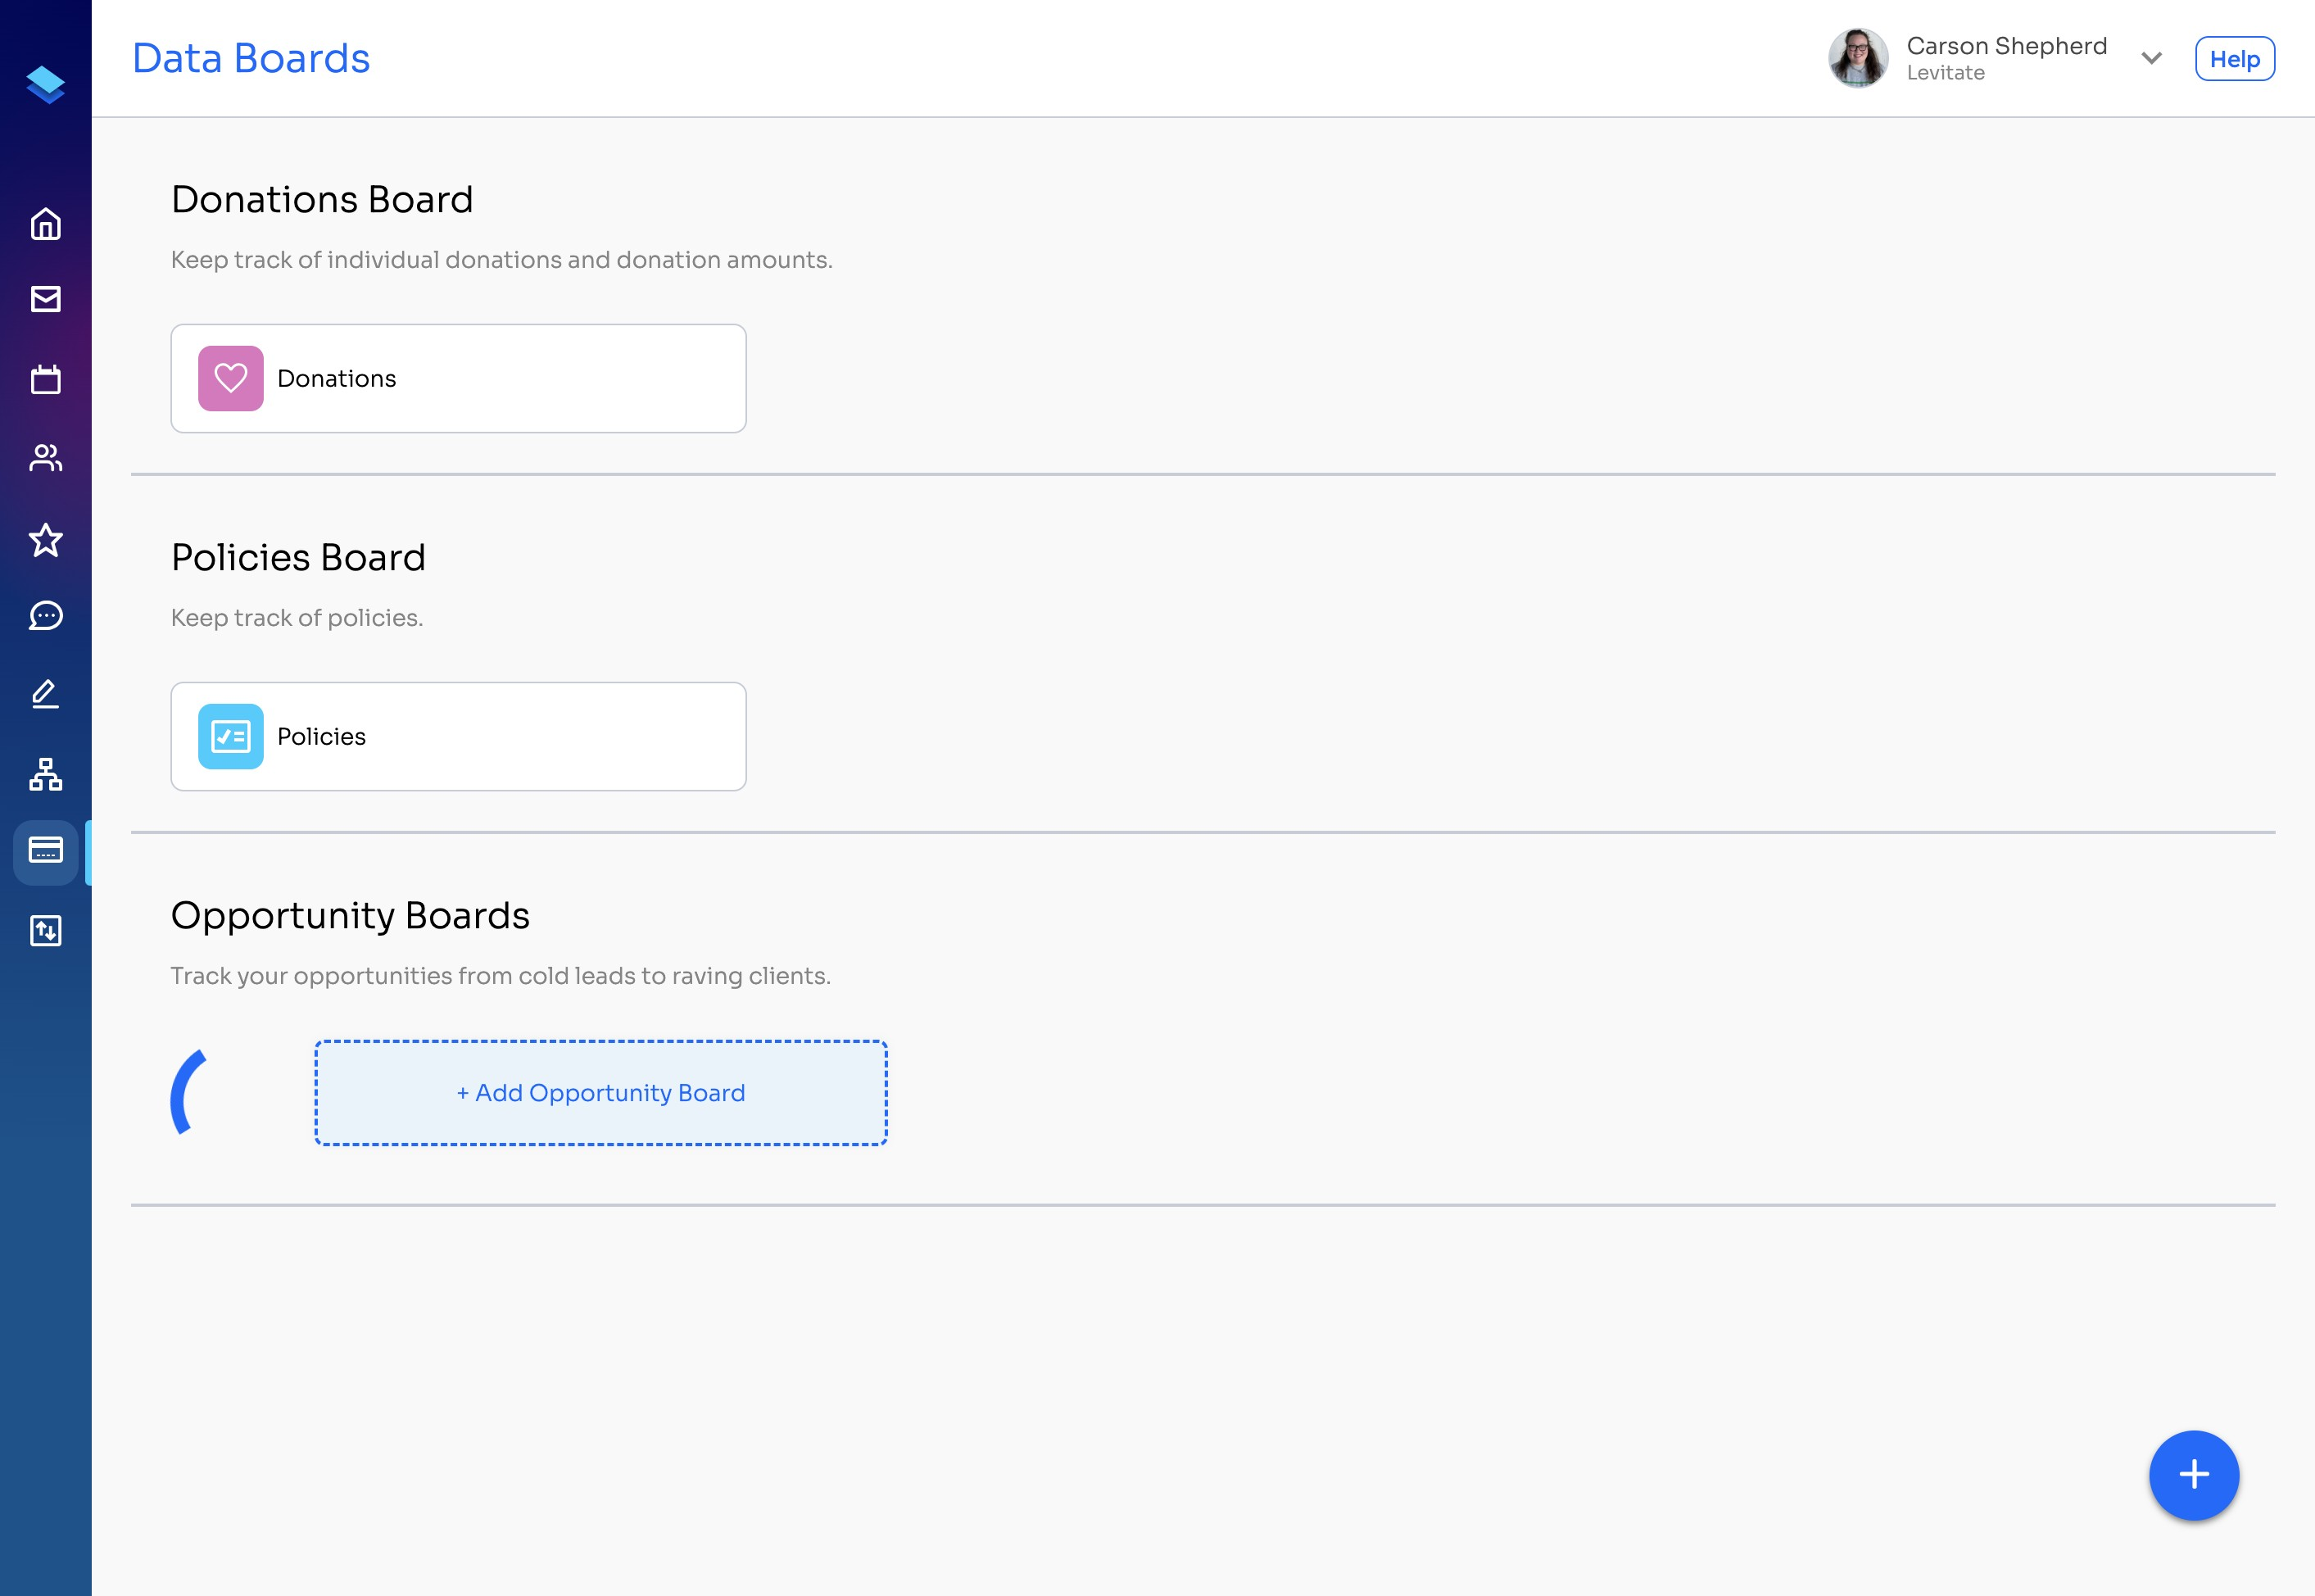The width and height of the screenshot is (2315, 1596).
Task: Click the Help button
Action: (2235, 59)
